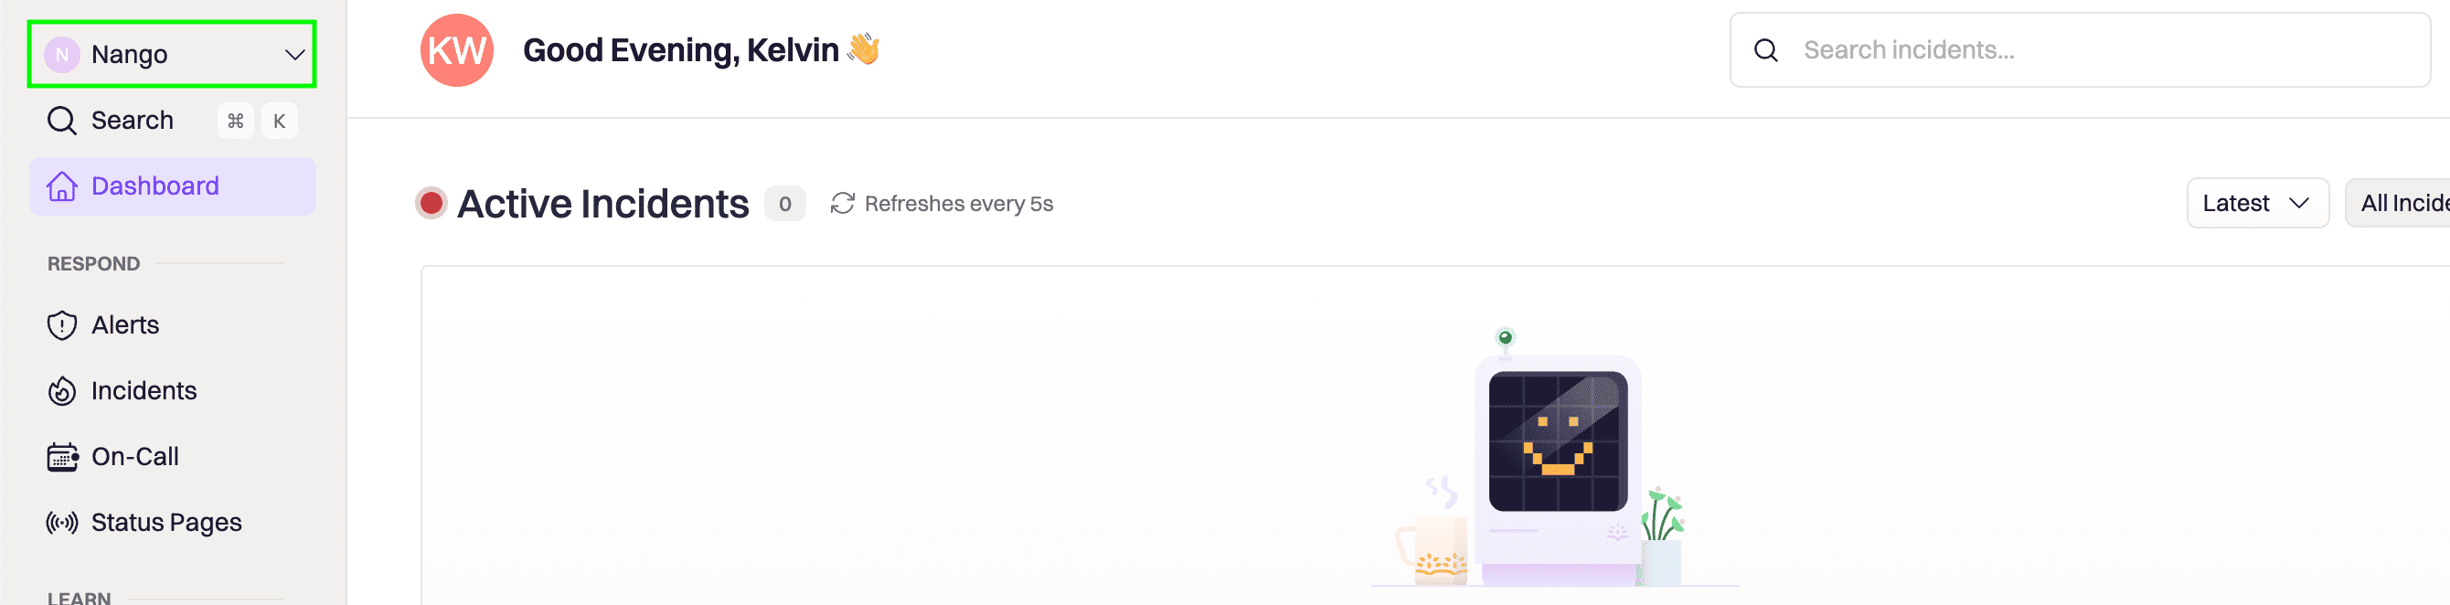Open the All Incidents filter dropdown
This screenshot has width=2450, height=605.
pyautogui.click(x=2397, y=203)
